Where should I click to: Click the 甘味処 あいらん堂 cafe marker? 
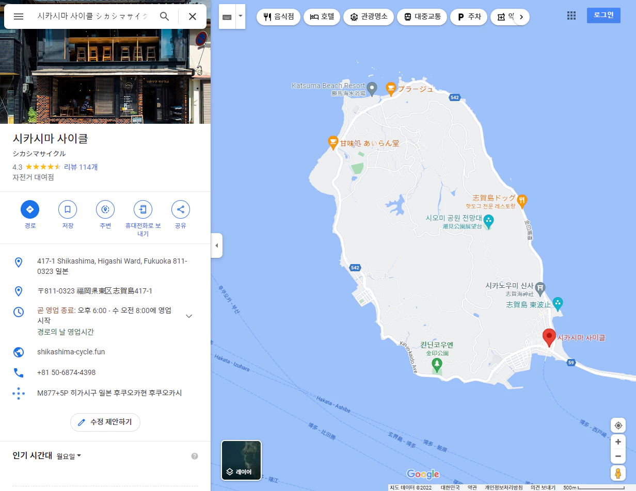(x=333, y=142)
